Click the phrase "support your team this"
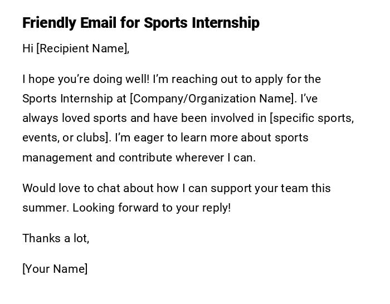The image size is (390, 304). click(x=273, y=188)
